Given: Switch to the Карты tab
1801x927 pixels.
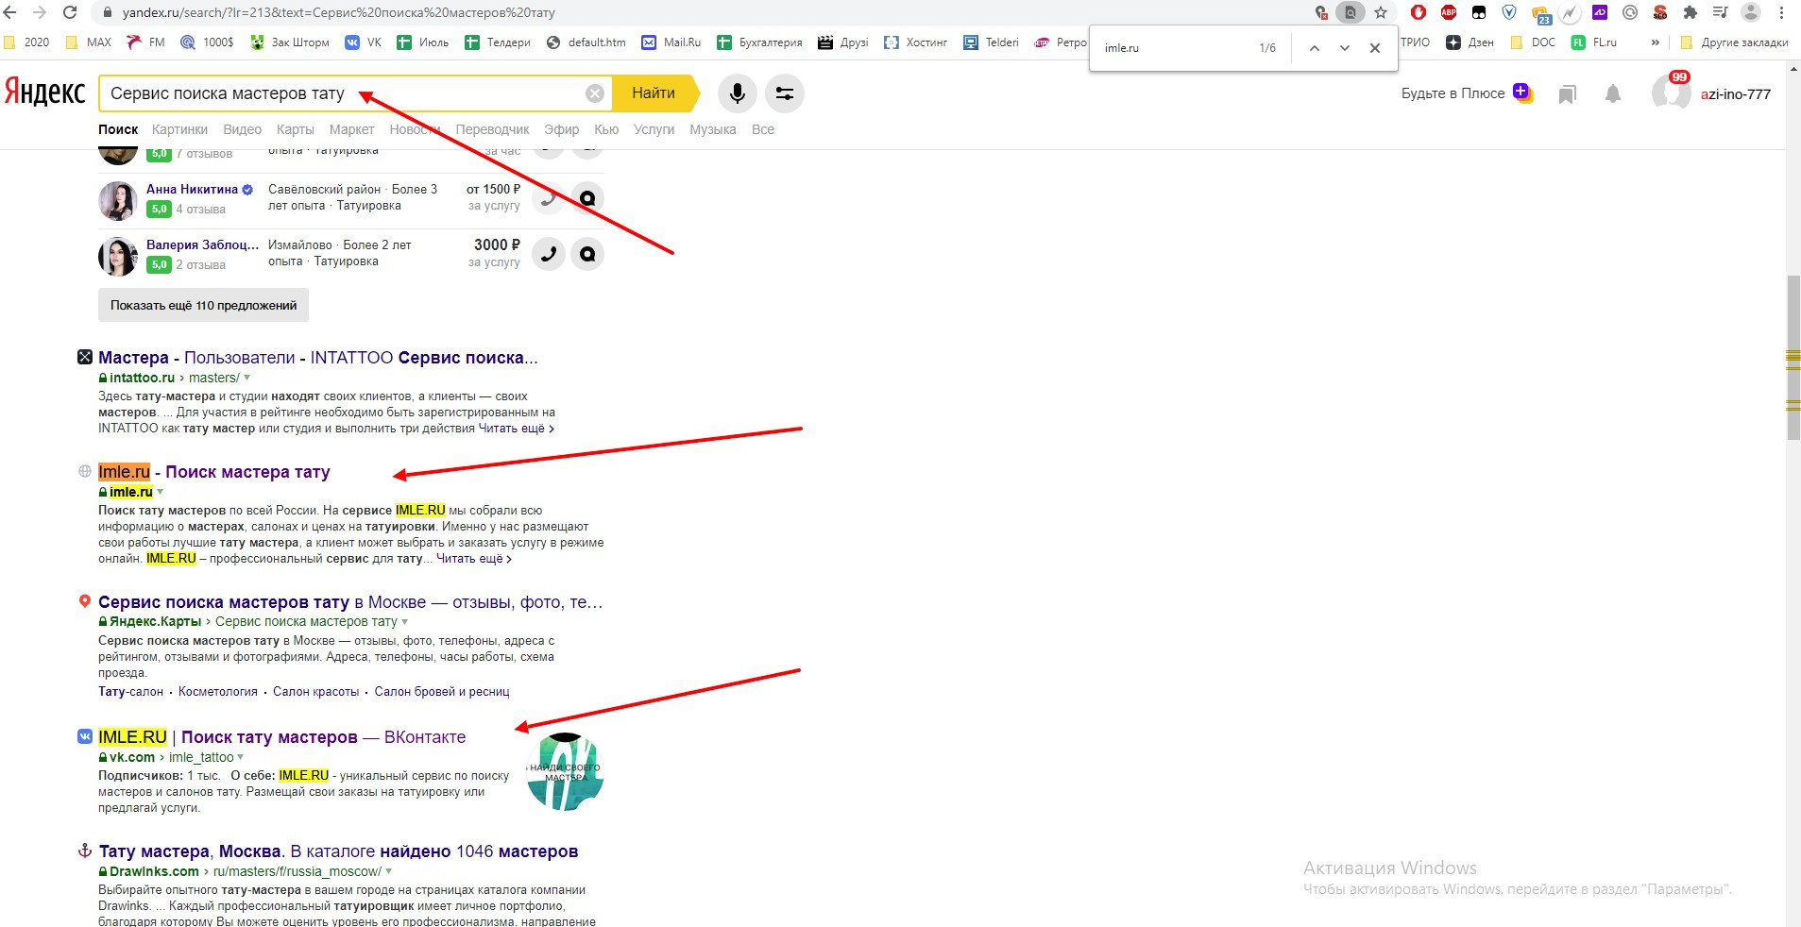Looking at the screenshot, I should pos(295,129).
